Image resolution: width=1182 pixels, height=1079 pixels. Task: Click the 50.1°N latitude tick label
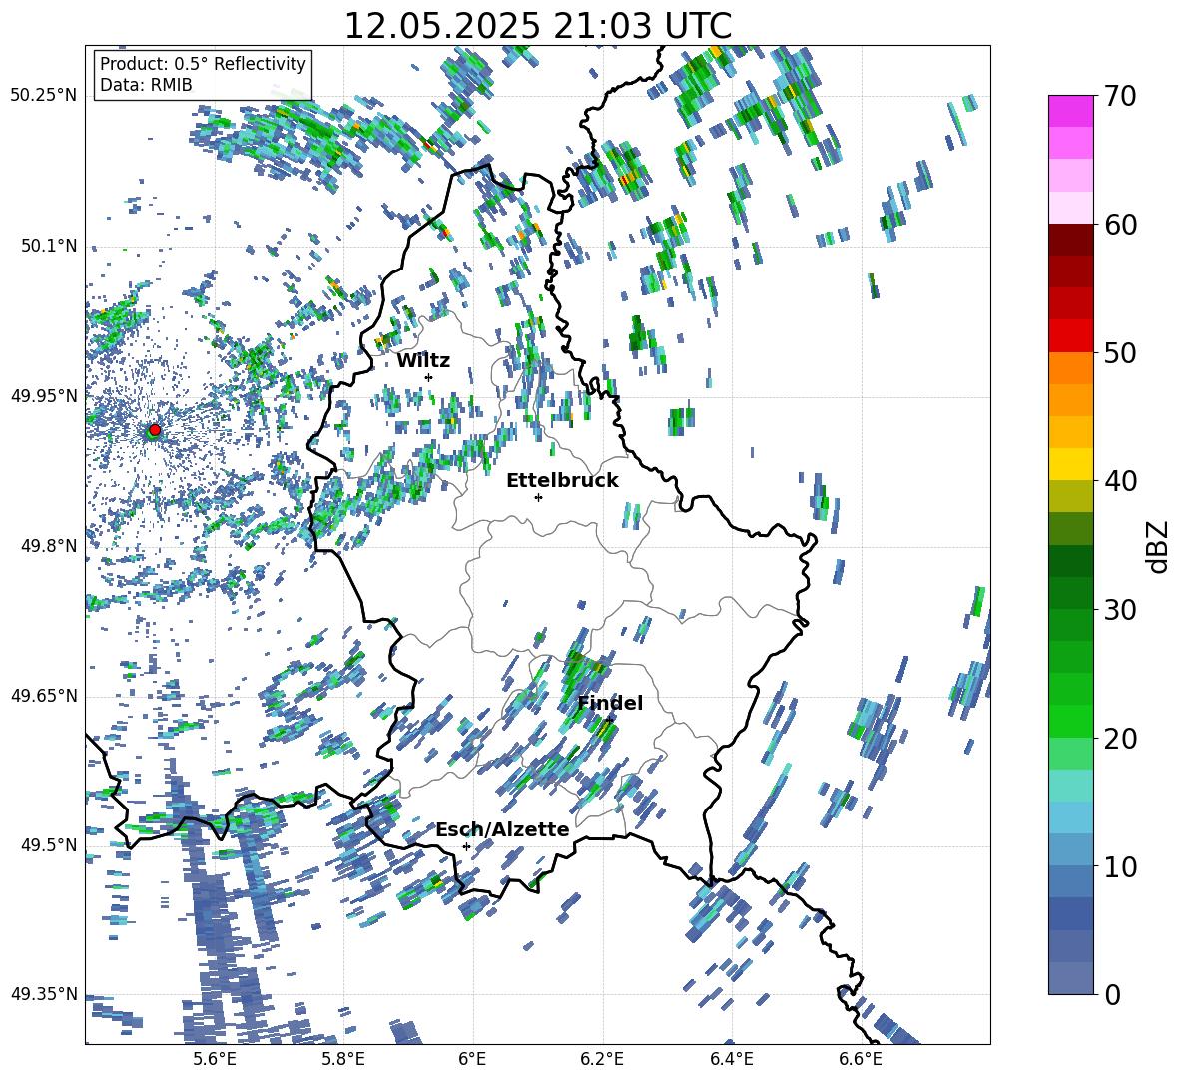[x=49, y=246]
